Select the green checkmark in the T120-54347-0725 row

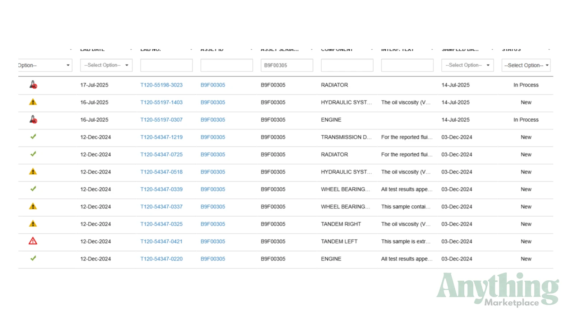pyautogui.click(x=33, y=154)
